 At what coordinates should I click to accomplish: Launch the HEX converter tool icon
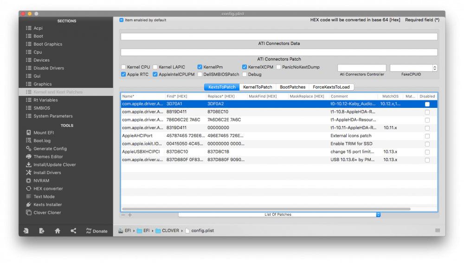(x=28, y=188)
